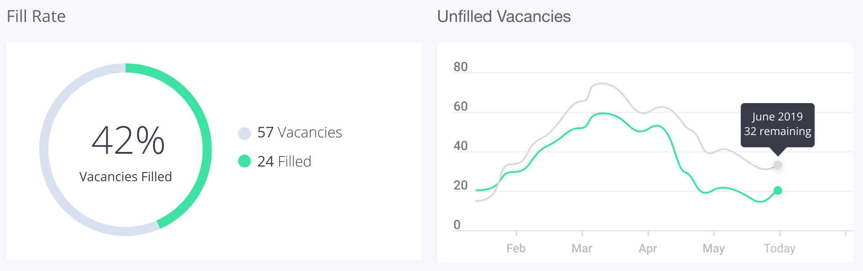Click the 'June 2019 32 remaining' tooltip
The width and height of the screenshot is (863, 271).
pos(777,124)
